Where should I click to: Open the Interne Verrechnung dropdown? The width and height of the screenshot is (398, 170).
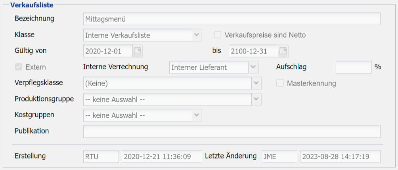tap(254, 67)
